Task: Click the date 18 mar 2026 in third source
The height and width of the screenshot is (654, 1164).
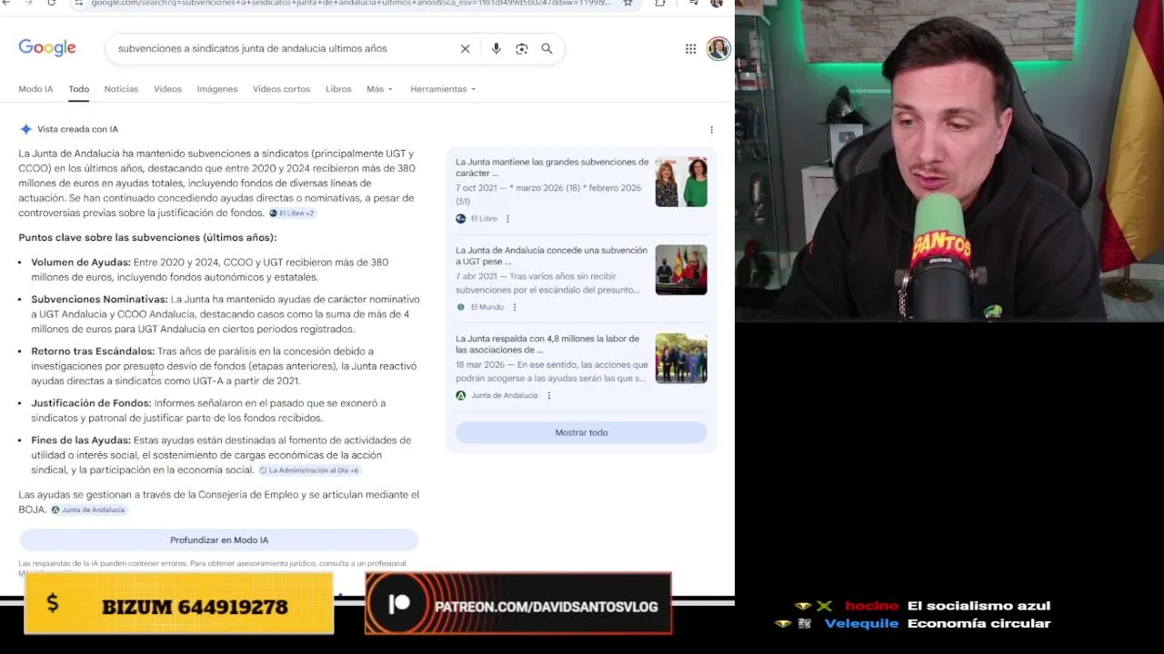Action: [480, 364]
